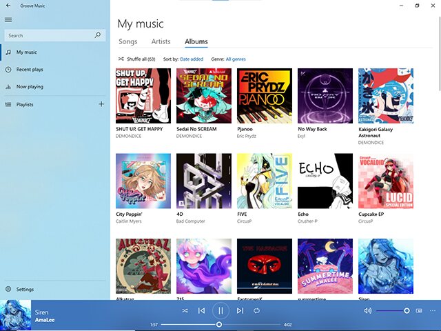
Task: Click the volume slider handle
Action: tap(407, 311)
